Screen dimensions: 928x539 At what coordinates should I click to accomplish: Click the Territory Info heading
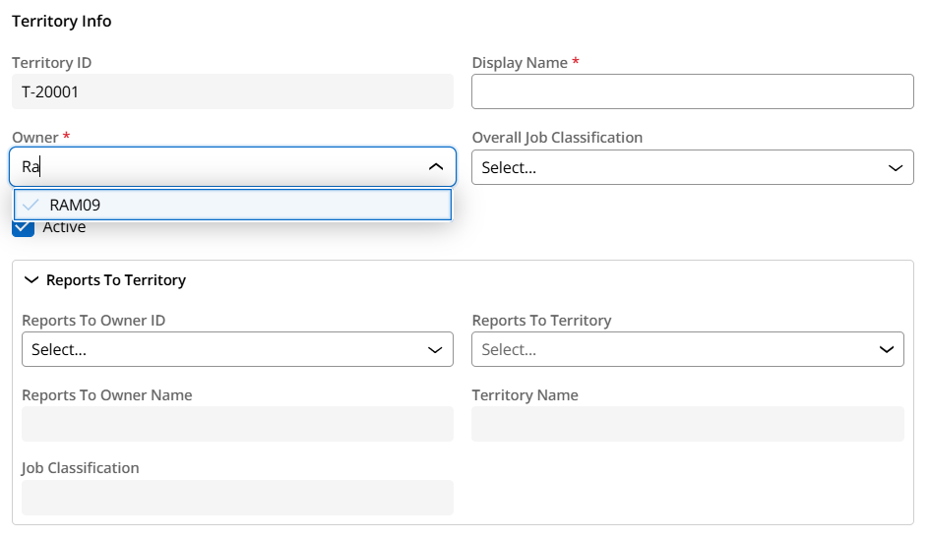pyautogui.click(x=62, y=22)
